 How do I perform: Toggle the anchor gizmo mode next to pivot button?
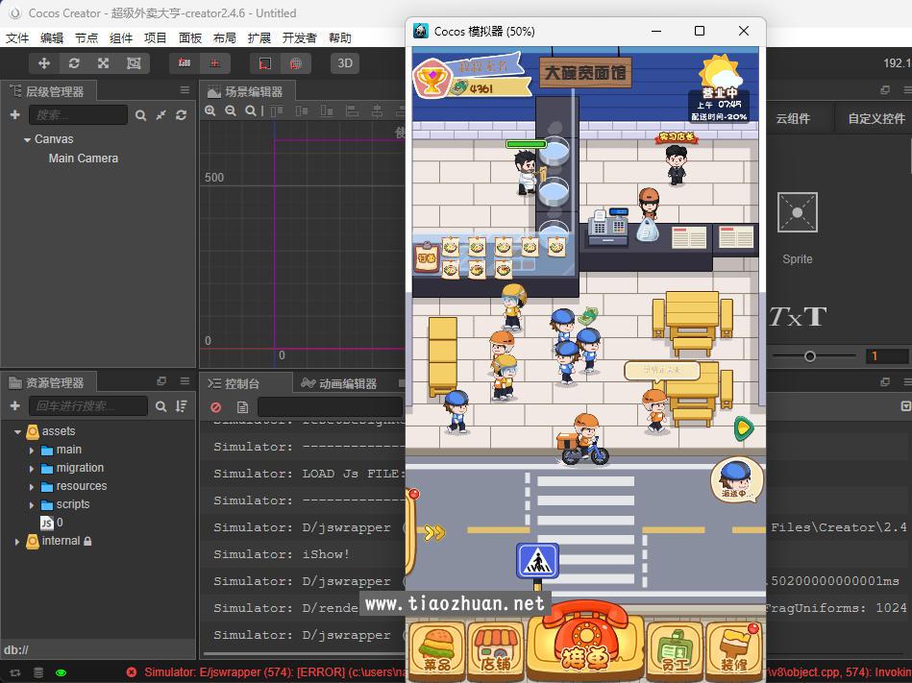pos(215,62)
